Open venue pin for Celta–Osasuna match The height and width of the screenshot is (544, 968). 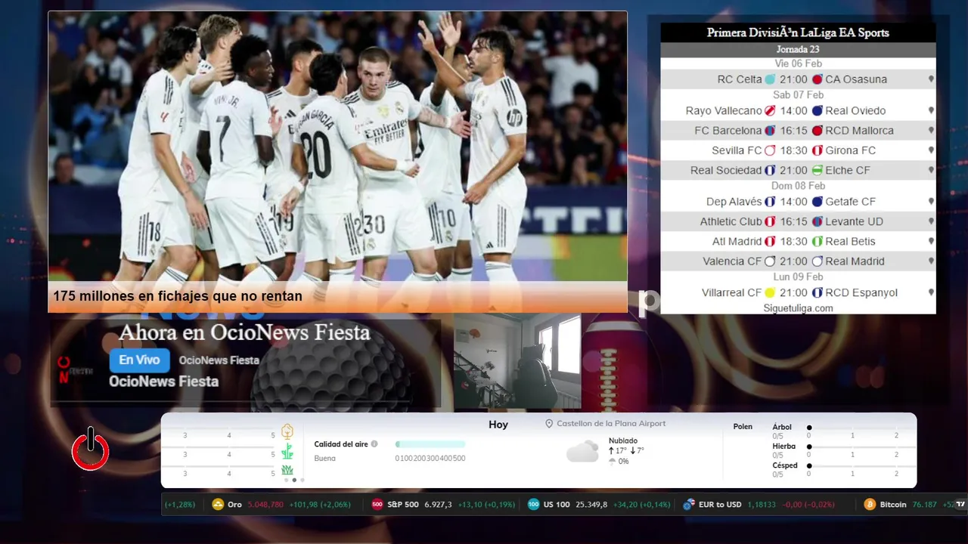(931, 79)
